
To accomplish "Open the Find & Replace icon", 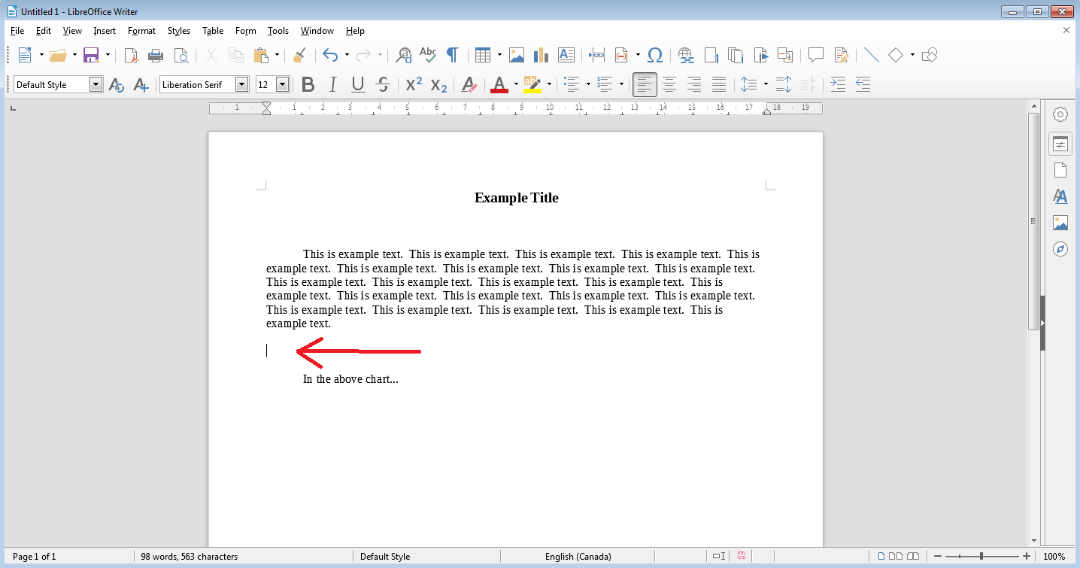I will point(404,55).
